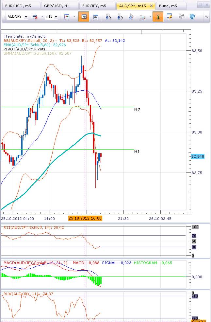Click the unlink chart icon
This screenshot has height=322, width=211.
click(35, 17)
